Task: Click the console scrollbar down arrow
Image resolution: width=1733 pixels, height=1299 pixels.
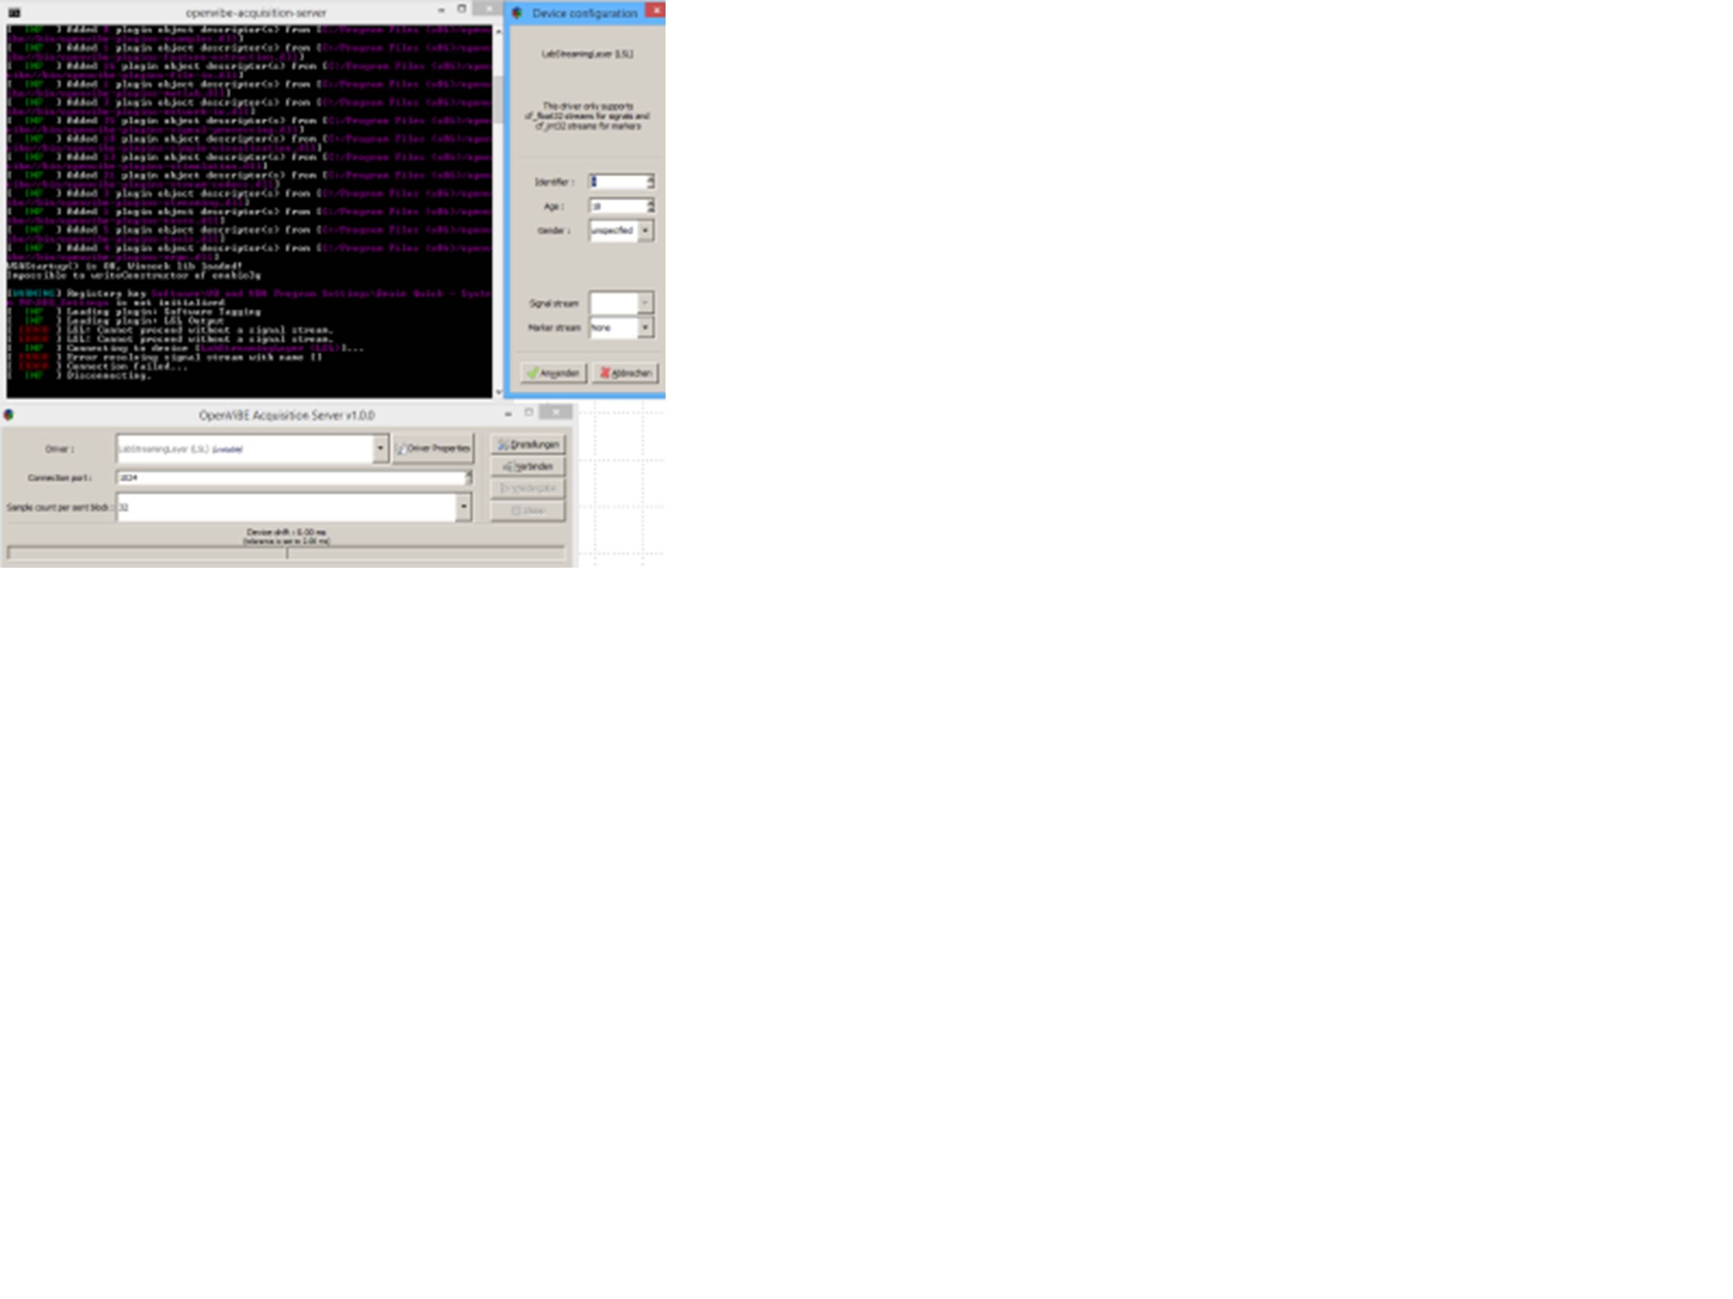Action: point(498,392)
